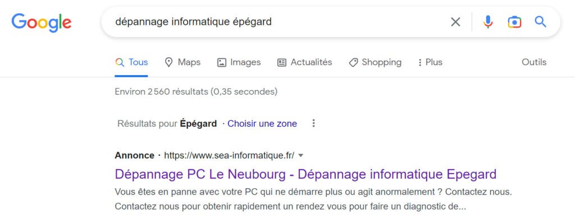Expand the Plus more options menu
This screenshot has width=575, height=224.
[x=430, y=62]
